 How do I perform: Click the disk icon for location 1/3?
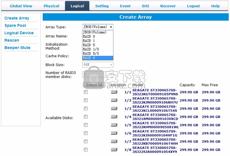[x=114, y=109]
